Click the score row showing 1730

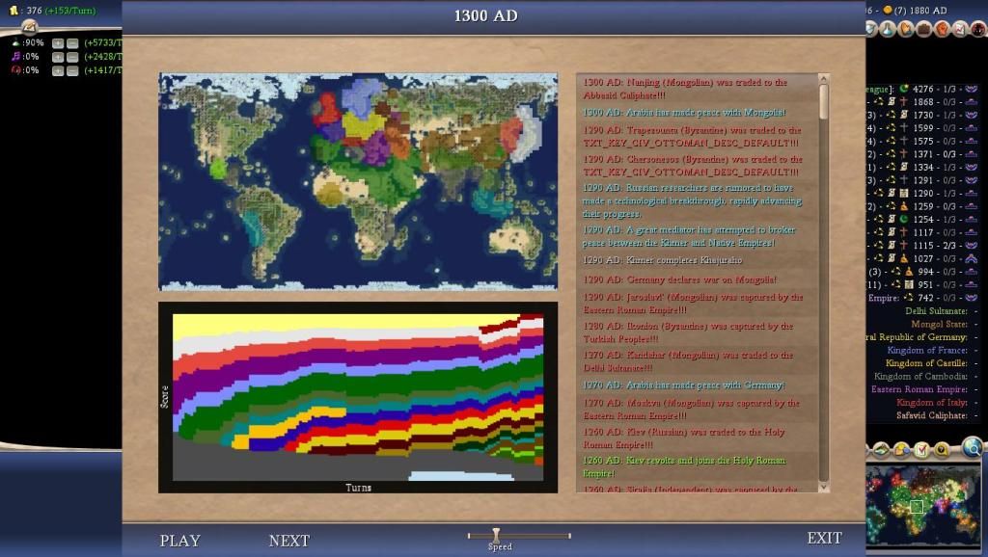[923, 116]
